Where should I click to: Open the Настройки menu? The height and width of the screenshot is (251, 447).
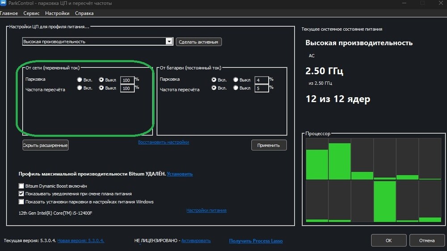[x=57, y=13]
